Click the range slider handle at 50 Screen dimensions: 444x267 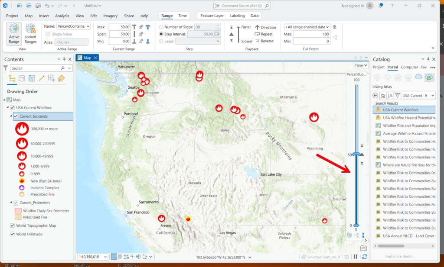pos(356,154)
